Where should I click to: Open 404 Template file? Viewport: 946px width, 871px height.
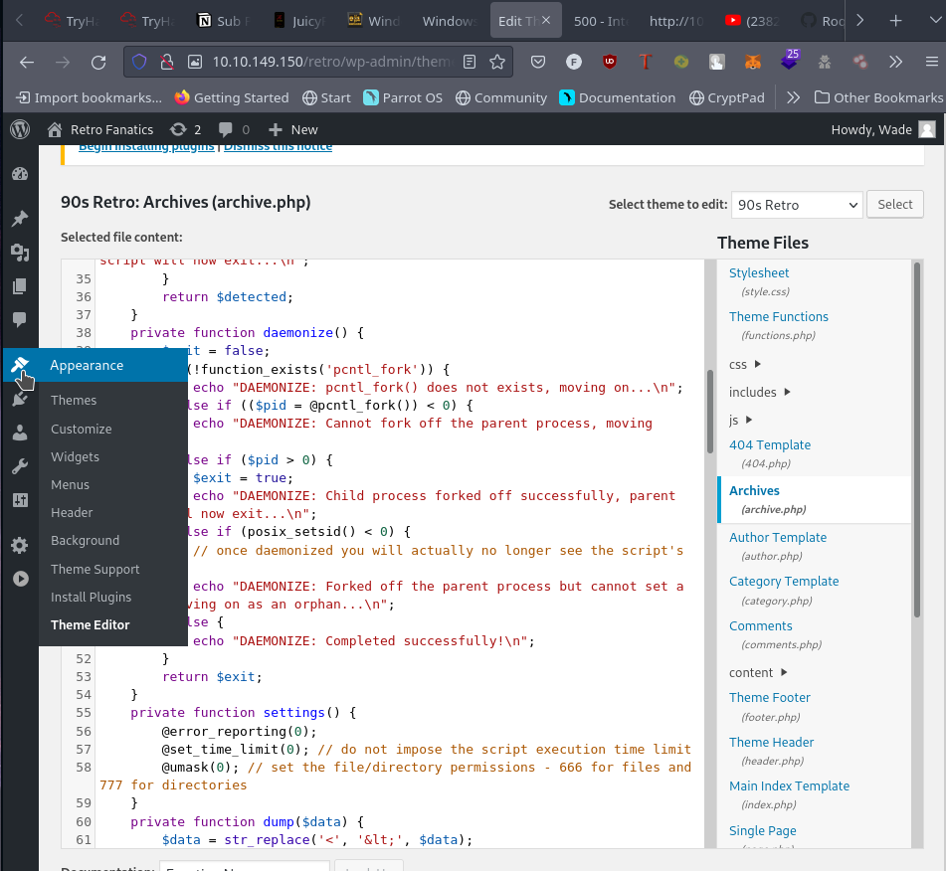point(770,445)
